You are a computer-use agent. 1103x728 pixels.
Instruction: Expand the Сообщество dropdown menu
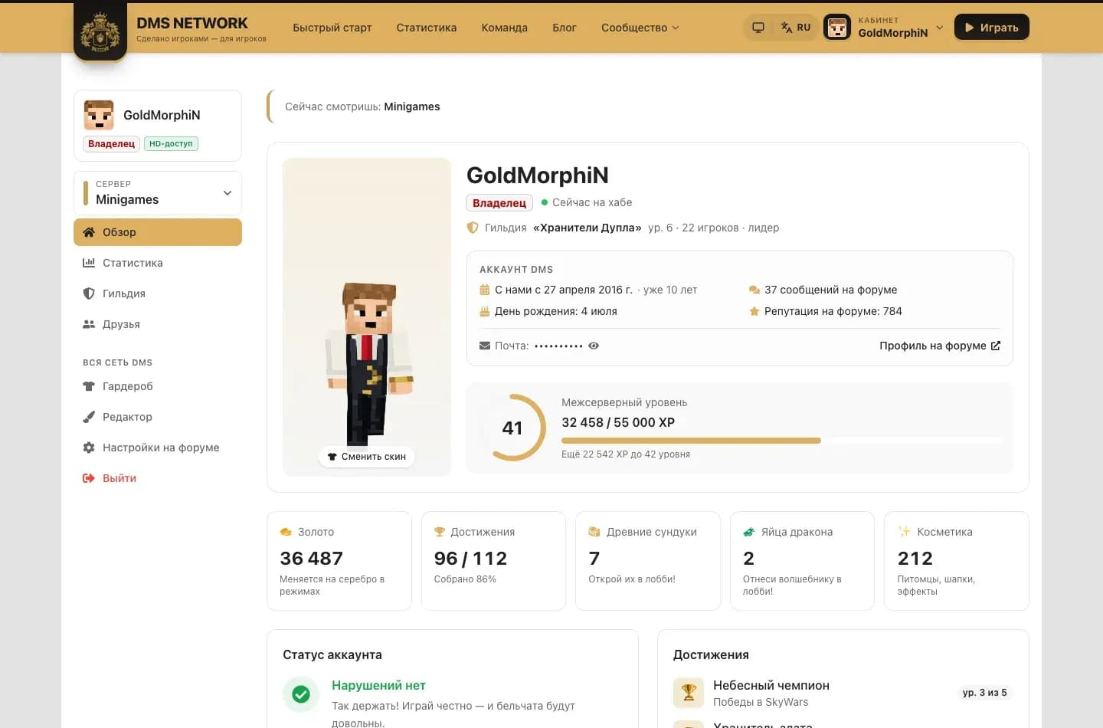(x=640, y=28)
